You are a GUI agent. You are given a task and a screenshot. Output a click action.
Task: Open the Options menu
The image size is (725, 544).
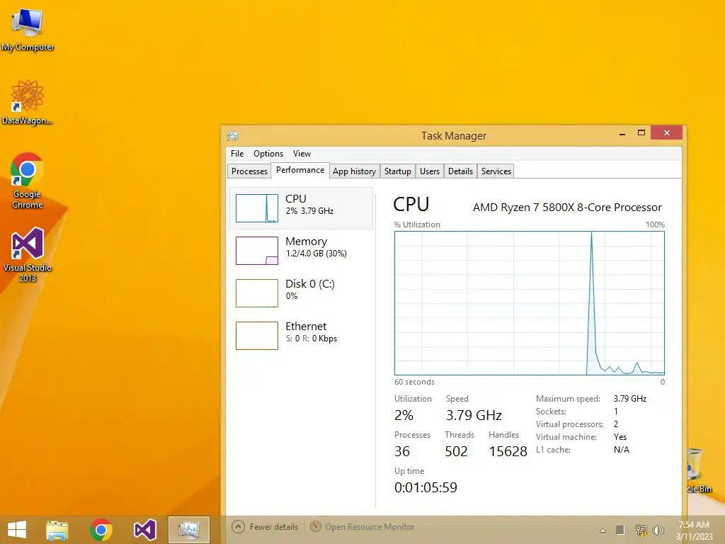(x=268, y=154)
